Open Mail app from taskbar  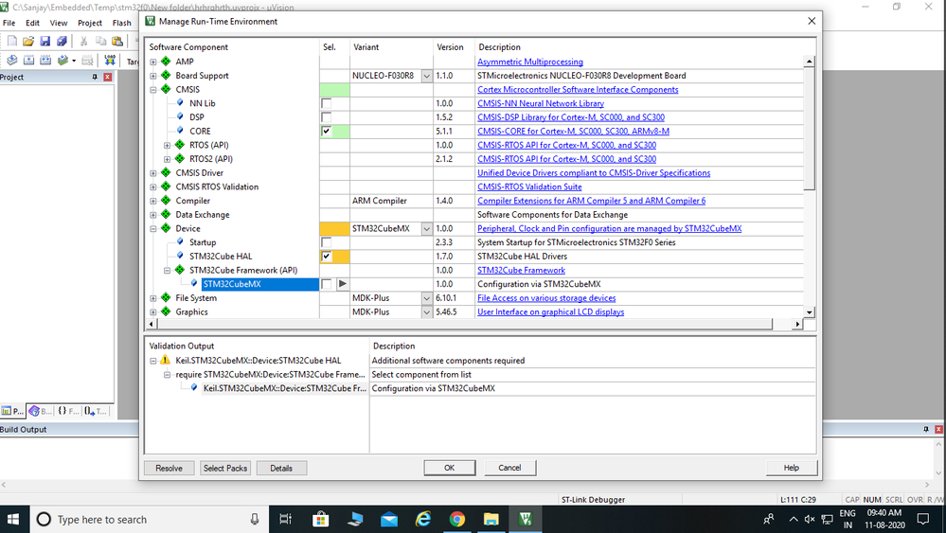pyautogui.click(x=389, y=519)
